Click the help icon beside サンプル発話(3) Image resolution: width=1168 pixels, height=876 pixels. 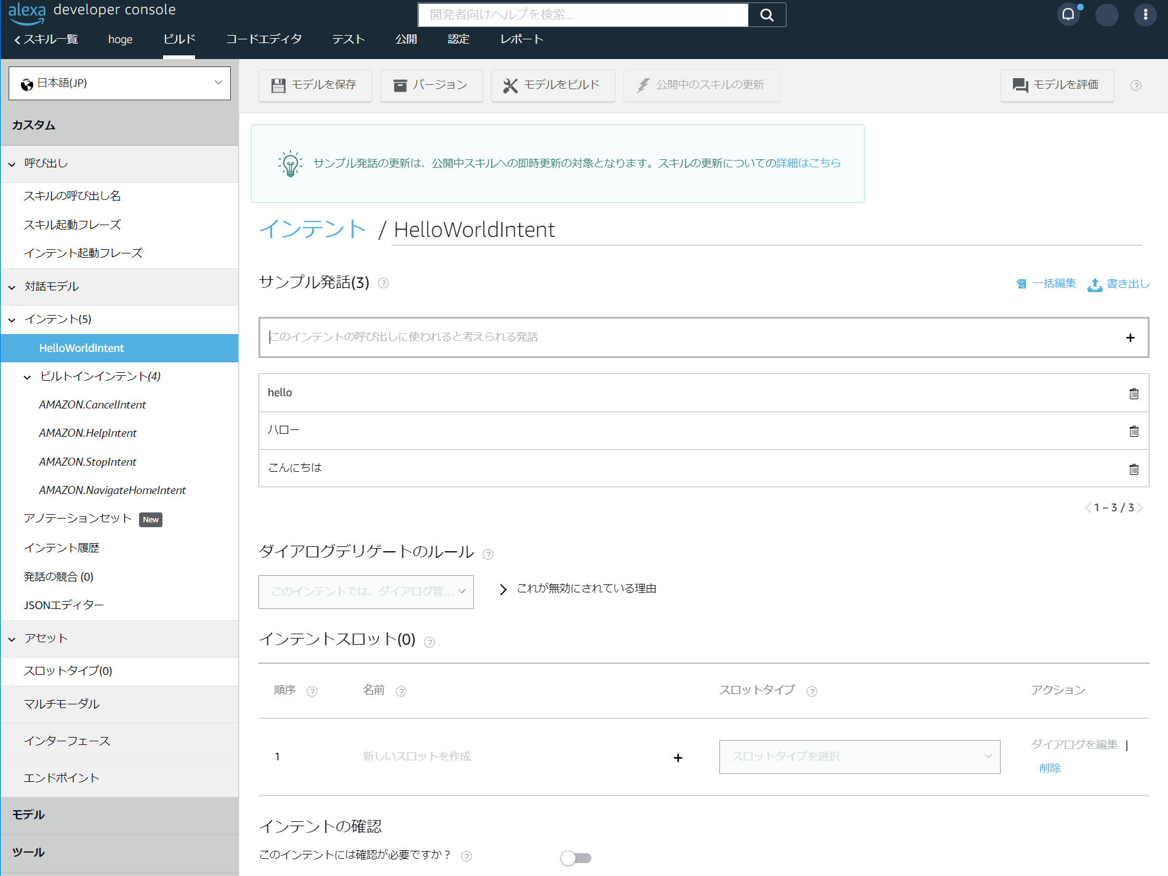click(x=383, y=283)
